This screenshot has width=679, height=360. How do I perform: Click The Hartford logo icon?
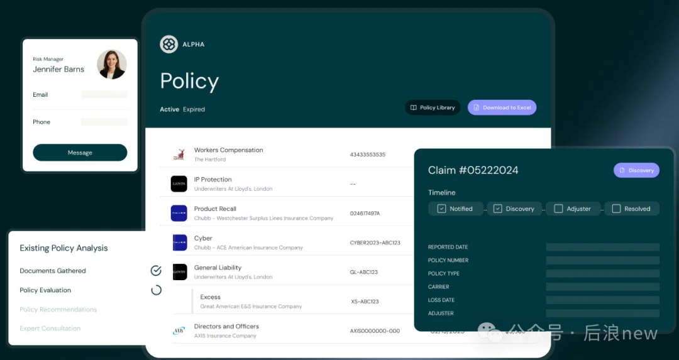click(x=179, y=155)
